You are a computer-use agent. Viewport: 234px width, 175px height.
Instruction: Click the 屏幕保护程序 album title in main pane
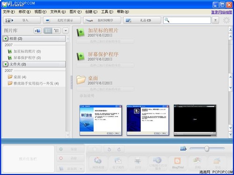click(x=103, y=54)
